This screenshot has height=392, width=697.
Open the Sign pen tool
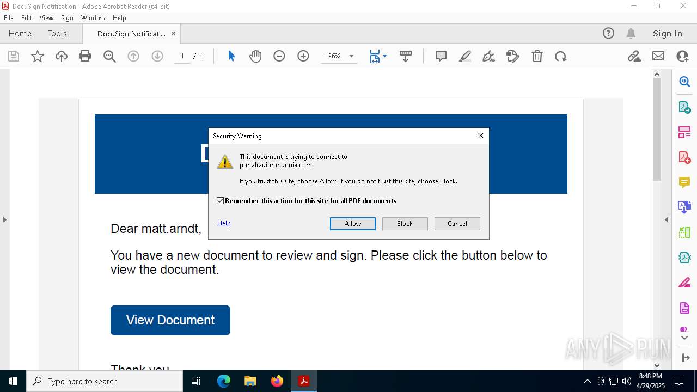click(x=489, y=56)
